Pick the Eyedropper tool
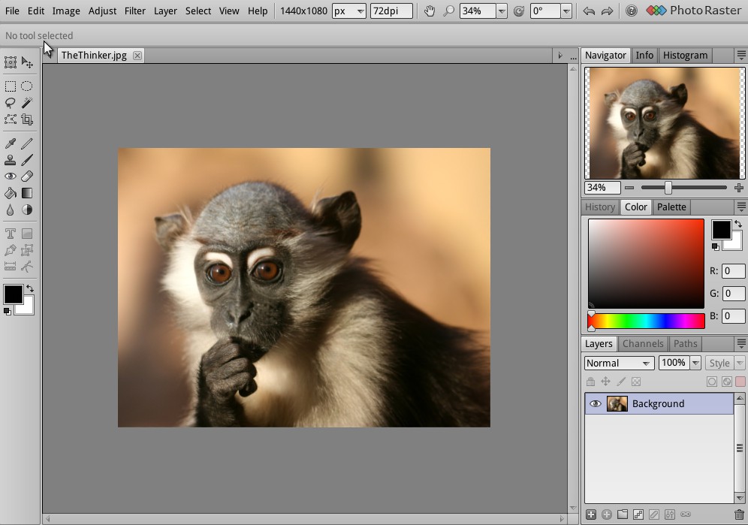This screenshot has width=748, height=525. click(11, 143)
